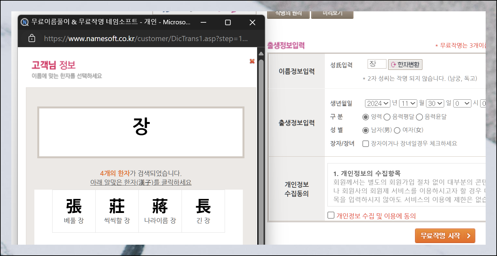
Task: View site info via lock icon
Action: (32, 39)
